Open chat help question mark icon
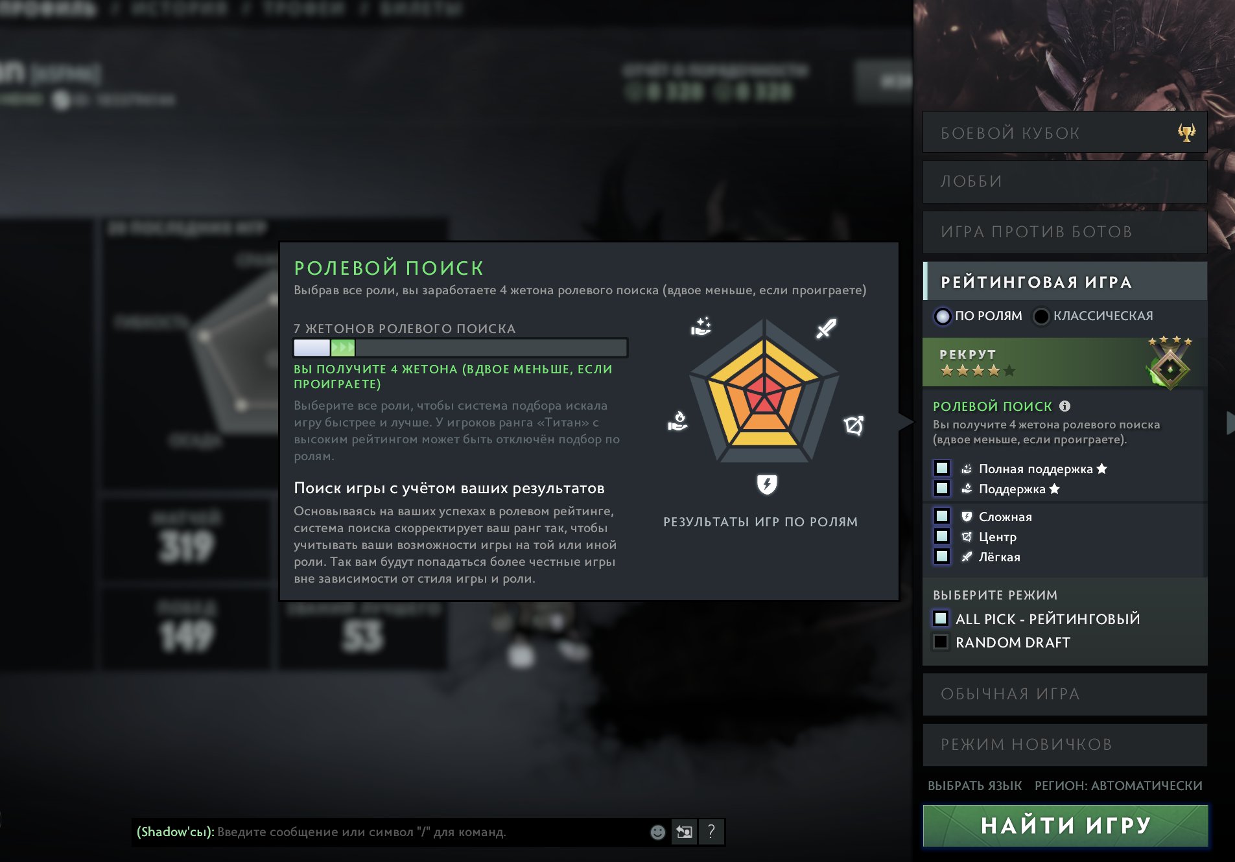The width and height of the screenshot is (1235, 862). coord(711,832)
